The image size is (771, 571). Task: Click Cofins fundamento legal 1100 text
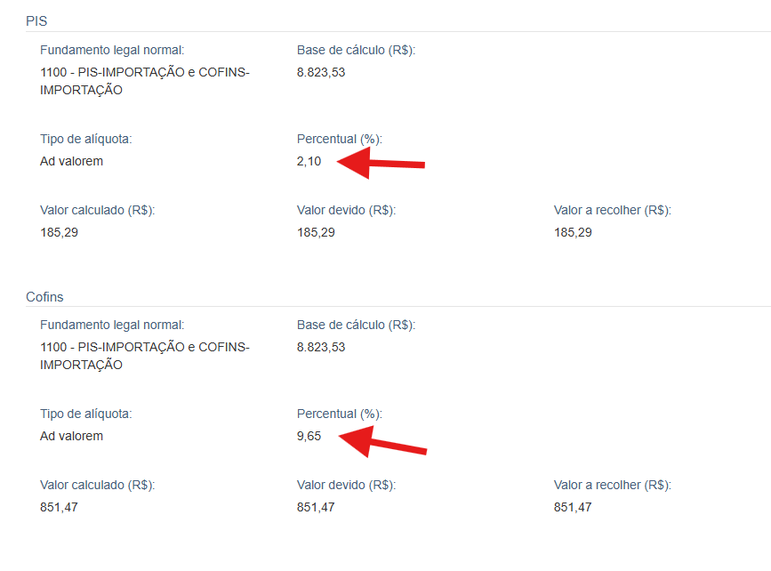pyautogui.click(x=145, y=356)
